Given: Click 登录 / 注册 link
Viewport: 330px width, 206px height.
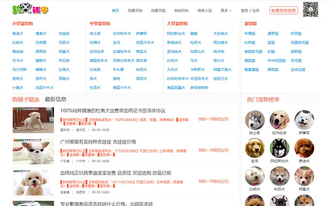Looking at the screenshot, I should (x=250, y=11).
